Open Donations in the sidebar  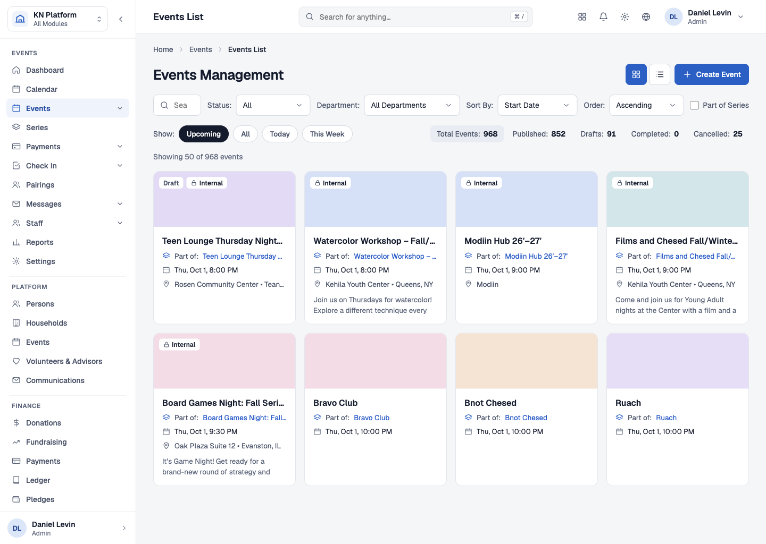68,423
